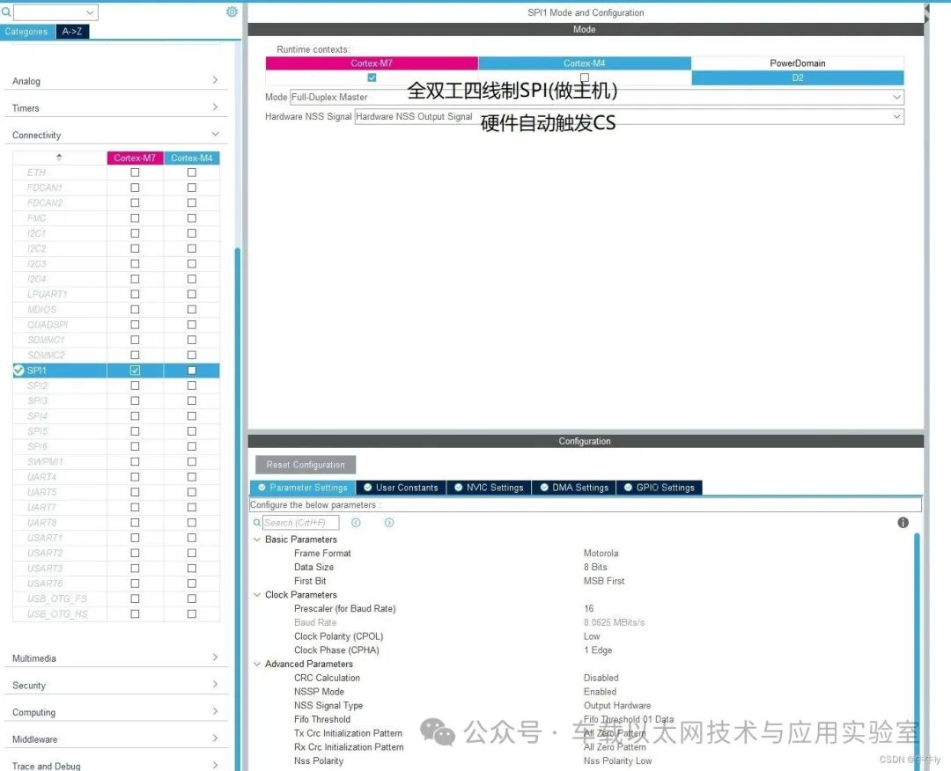This screenshot has height=771, width=951.
Task: Open the parameter info icon
Action: [x=903, y=523]
